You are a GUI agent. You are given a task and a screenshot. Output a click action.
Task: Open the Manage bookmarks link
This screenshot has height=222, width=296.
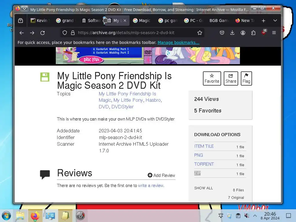[178, 42]
